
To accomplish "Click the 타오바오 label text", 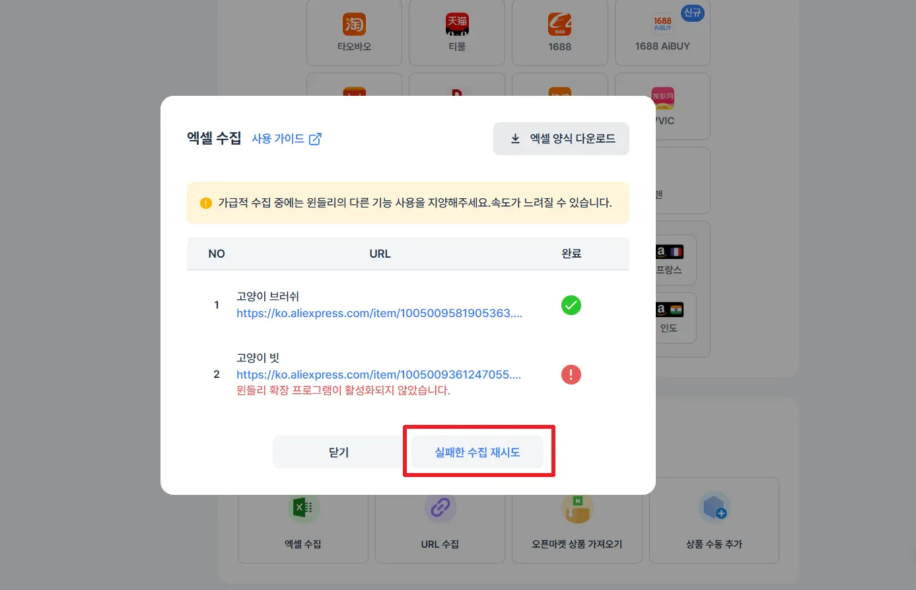I will pos(354,47).
